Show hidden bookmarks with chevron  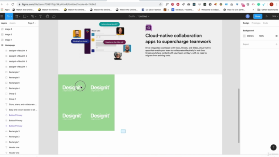(x=253, y=10)
